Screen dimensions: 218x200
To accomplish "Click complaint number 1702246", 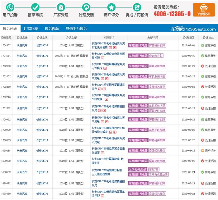I will 6,97.
